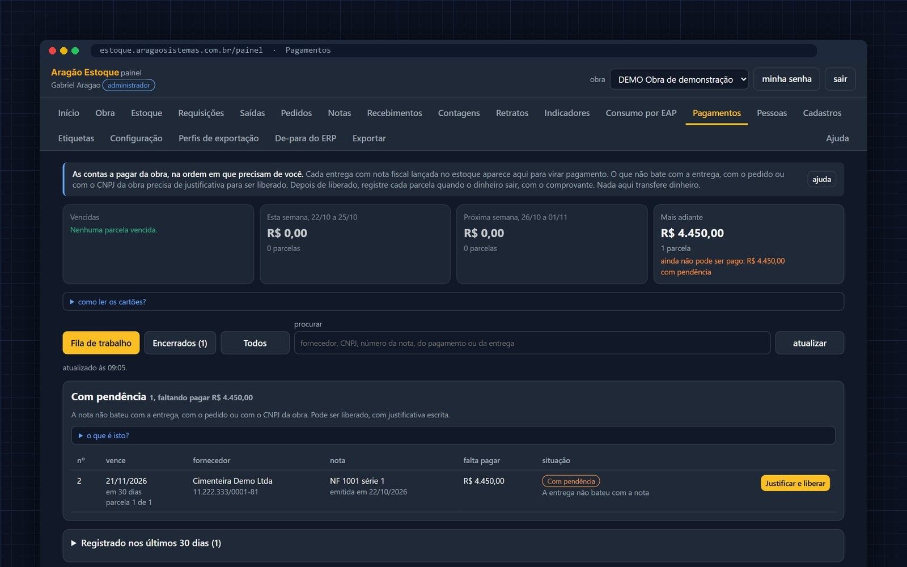Open the Etiquetas tab
The image size is (907, 567).
click(x=76, y=138)
